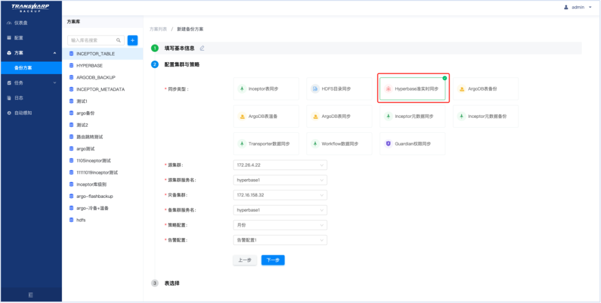Viewport: 601px width, 303px height.
Task: Open the 告警配置 dropdown
Action: 280,240
